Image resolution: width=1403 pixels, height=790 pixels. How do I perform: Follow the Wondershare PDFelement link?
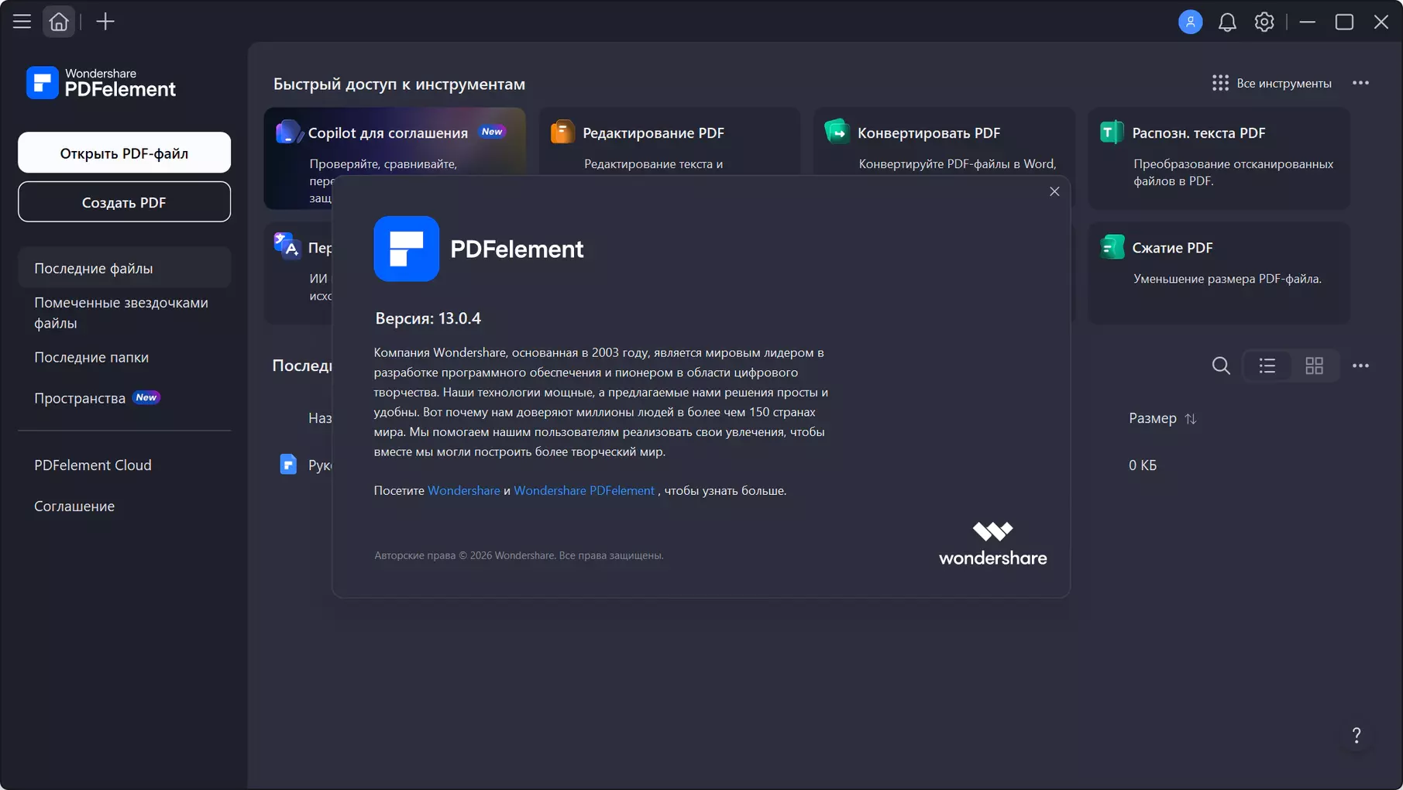point(584,490)
